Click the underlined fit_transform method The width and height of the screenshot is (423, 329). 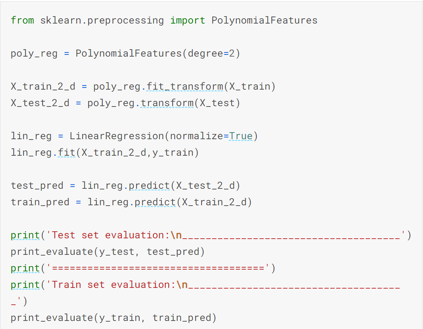[x=185, y=86]
